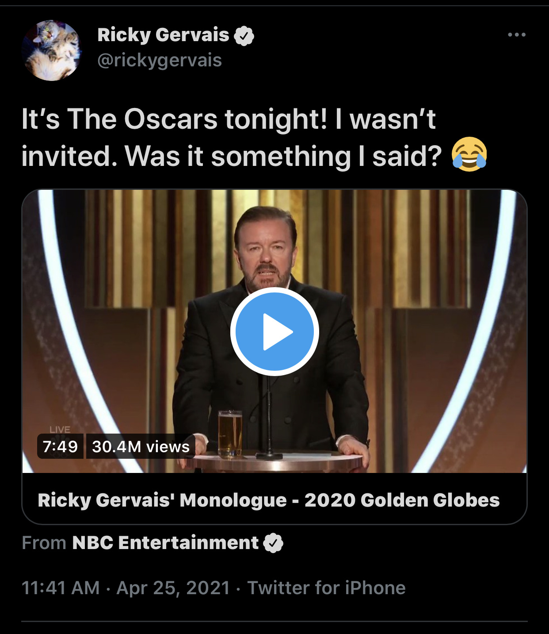
Task: Click the laughing crying emoji in tweet
Action: click(x=469, y=154)
